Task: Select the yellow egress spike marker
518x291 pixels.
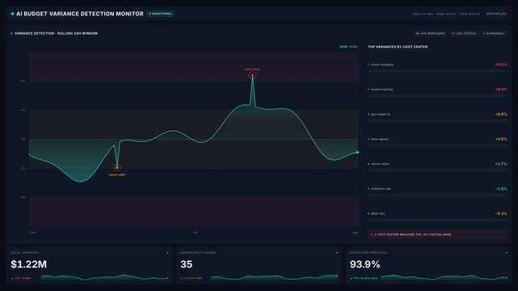Action: (117, 168)
